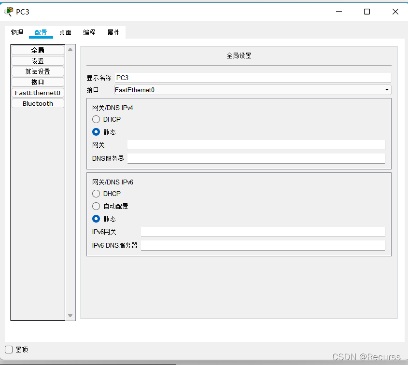Click the 接口 section header button

[x=38, y=82]
